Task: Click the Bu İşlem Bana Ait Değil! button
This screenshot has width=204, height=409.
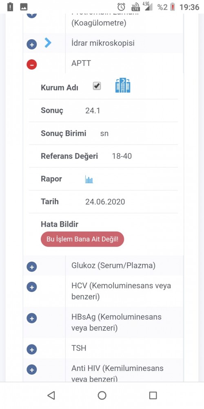Action: 82,239
